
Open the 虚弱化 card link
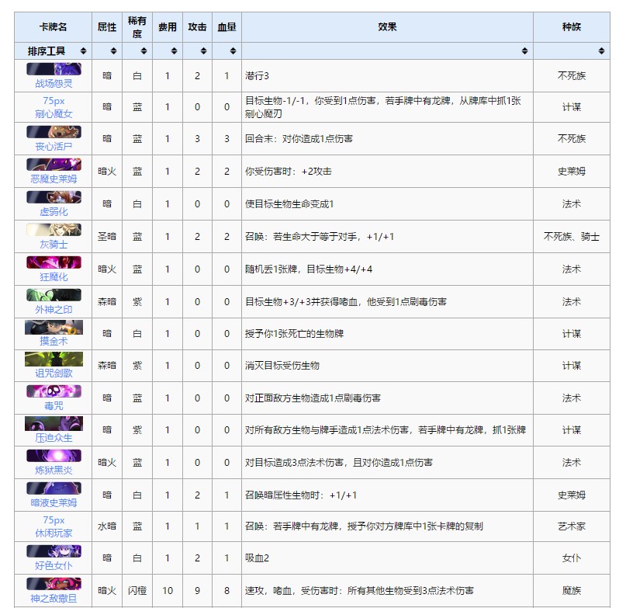click(x=54, y=211)
